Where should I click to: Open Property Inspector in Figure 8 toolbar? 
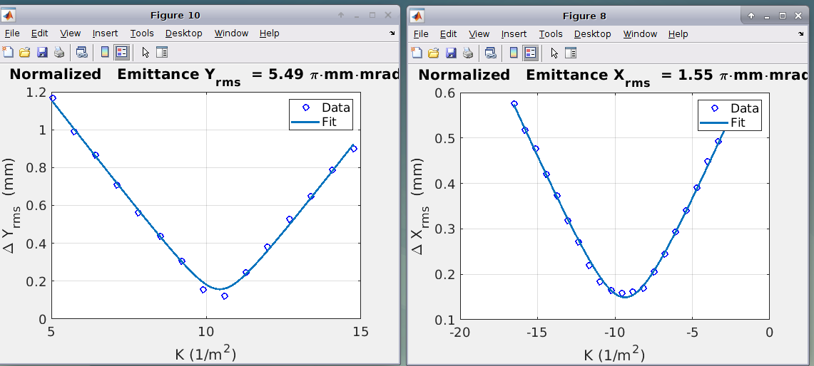click(x=570, y=53)
